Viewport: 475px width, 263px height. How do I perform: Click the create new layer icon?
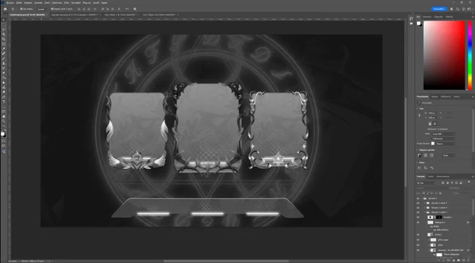pyautogui.click(x=464, y=260)
